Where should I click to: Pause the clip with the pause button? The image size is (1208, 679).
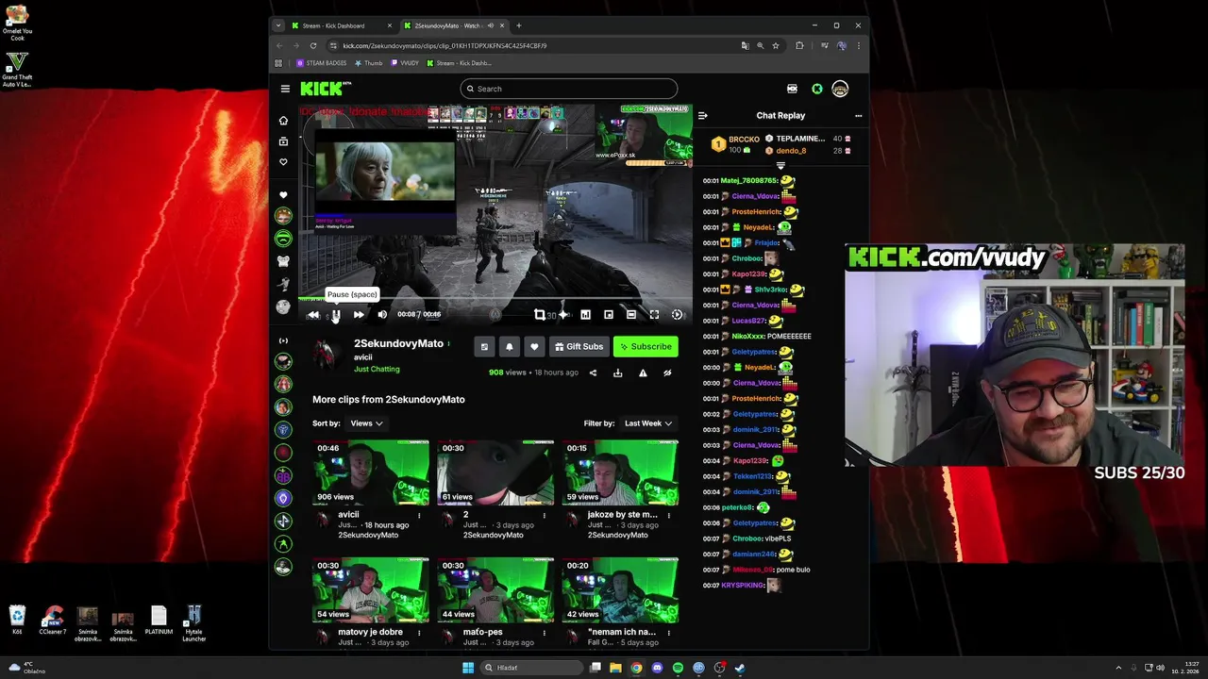pyautogui.click(x=336, y=315)
